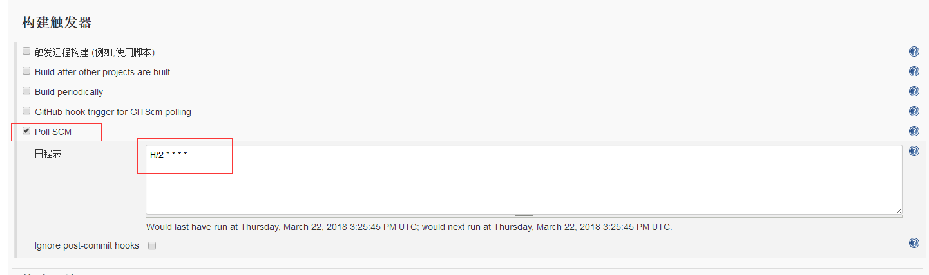Show help for Build after other projects
This screenshot has width=929, height=275.
[x=914, y=71]
